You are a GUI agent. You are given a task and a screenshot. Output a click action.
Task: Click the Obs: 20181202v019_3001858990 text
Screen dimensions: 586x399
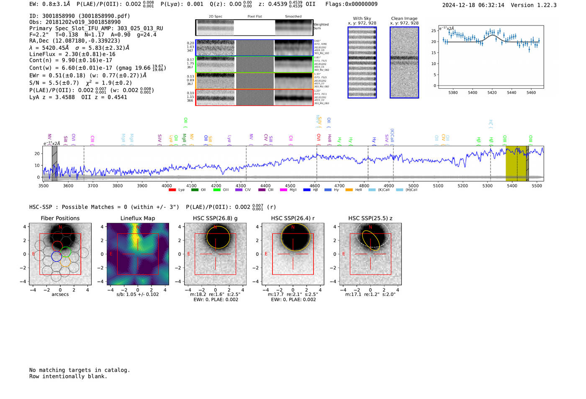pos(75,22)
